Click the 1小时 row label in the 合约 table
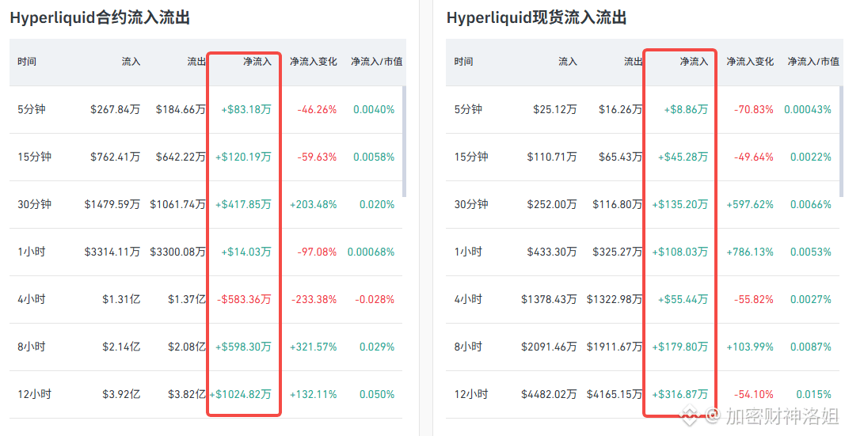 point(31,252)
